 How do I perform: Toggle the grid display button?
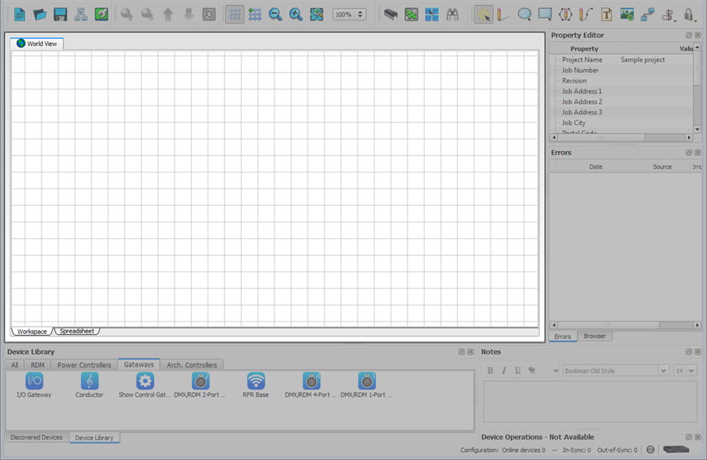235,14
